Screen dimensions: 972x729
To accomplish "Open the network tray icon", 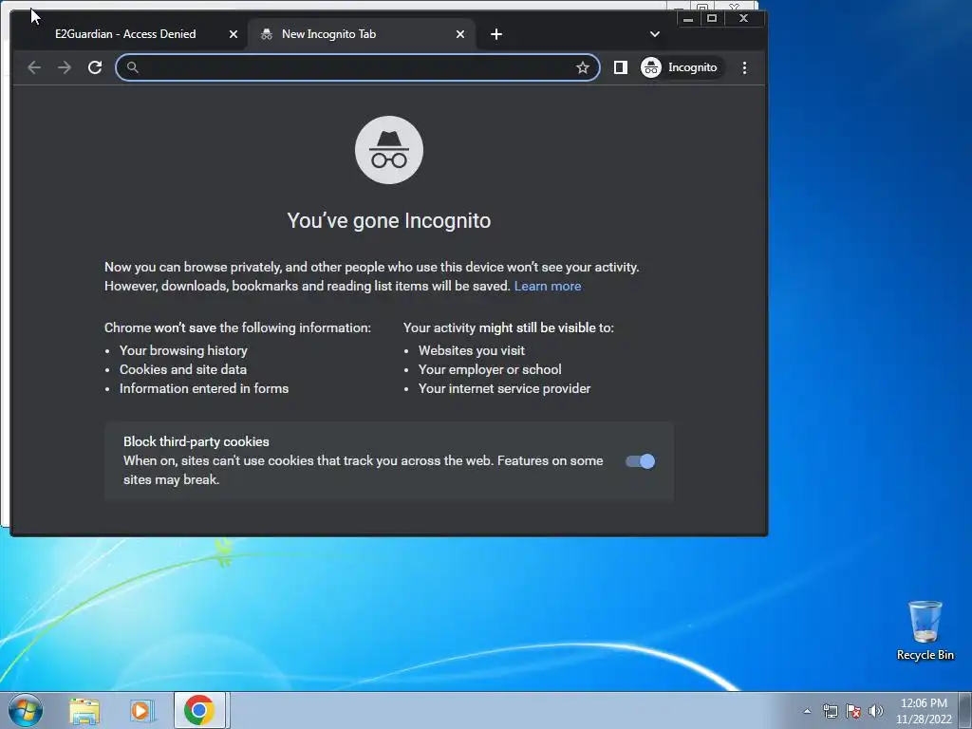I will [x=830, y=711].
